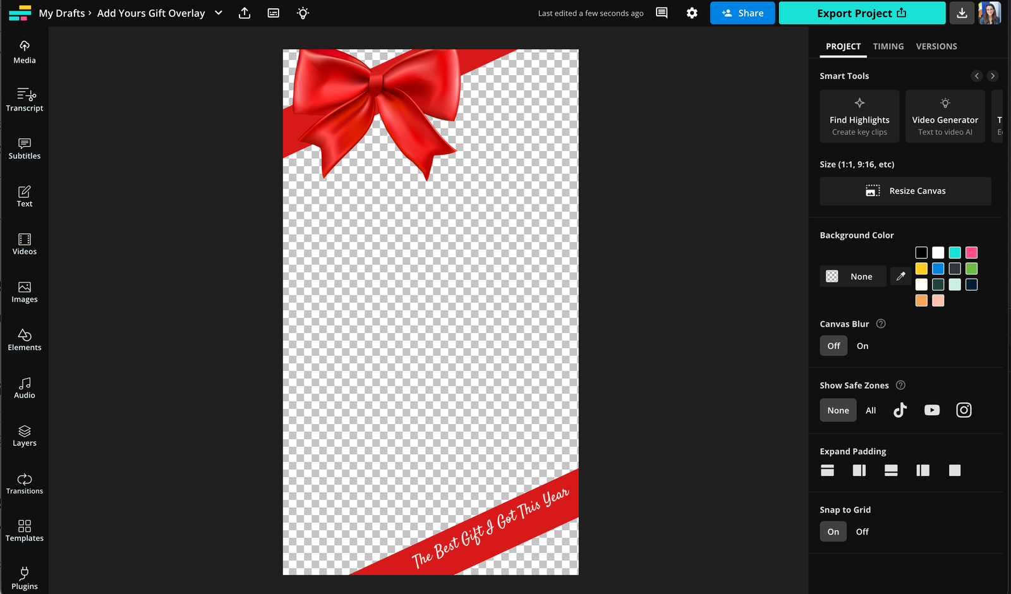The height and width of the screenshot is (594, 1011).
Task: Open the Media panel
Action: [24, 52]
